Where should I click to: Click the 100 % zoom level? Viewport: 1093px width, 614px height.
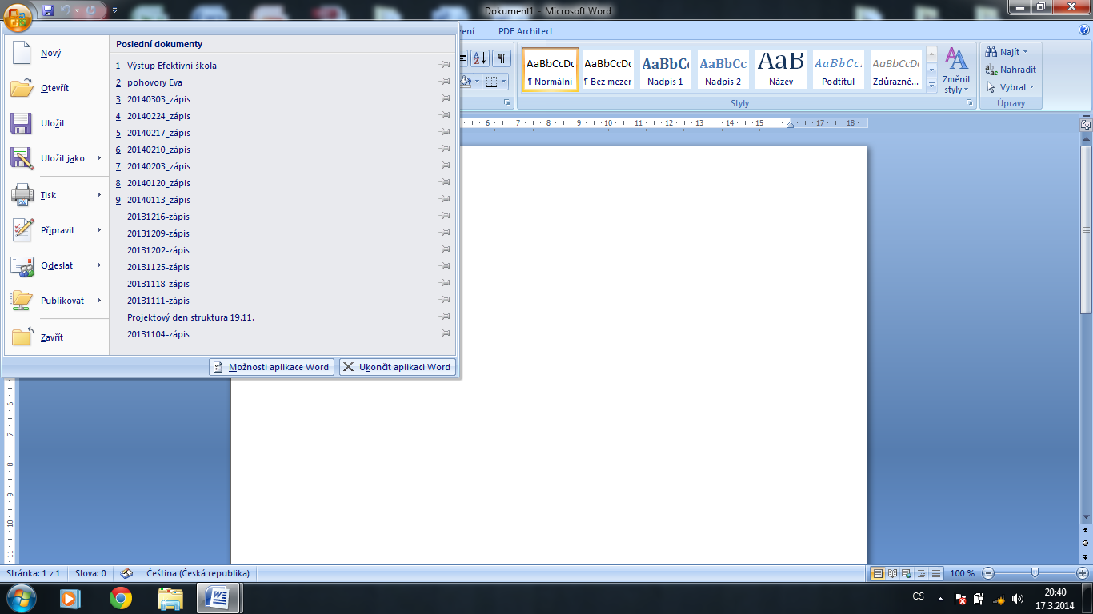963,573
